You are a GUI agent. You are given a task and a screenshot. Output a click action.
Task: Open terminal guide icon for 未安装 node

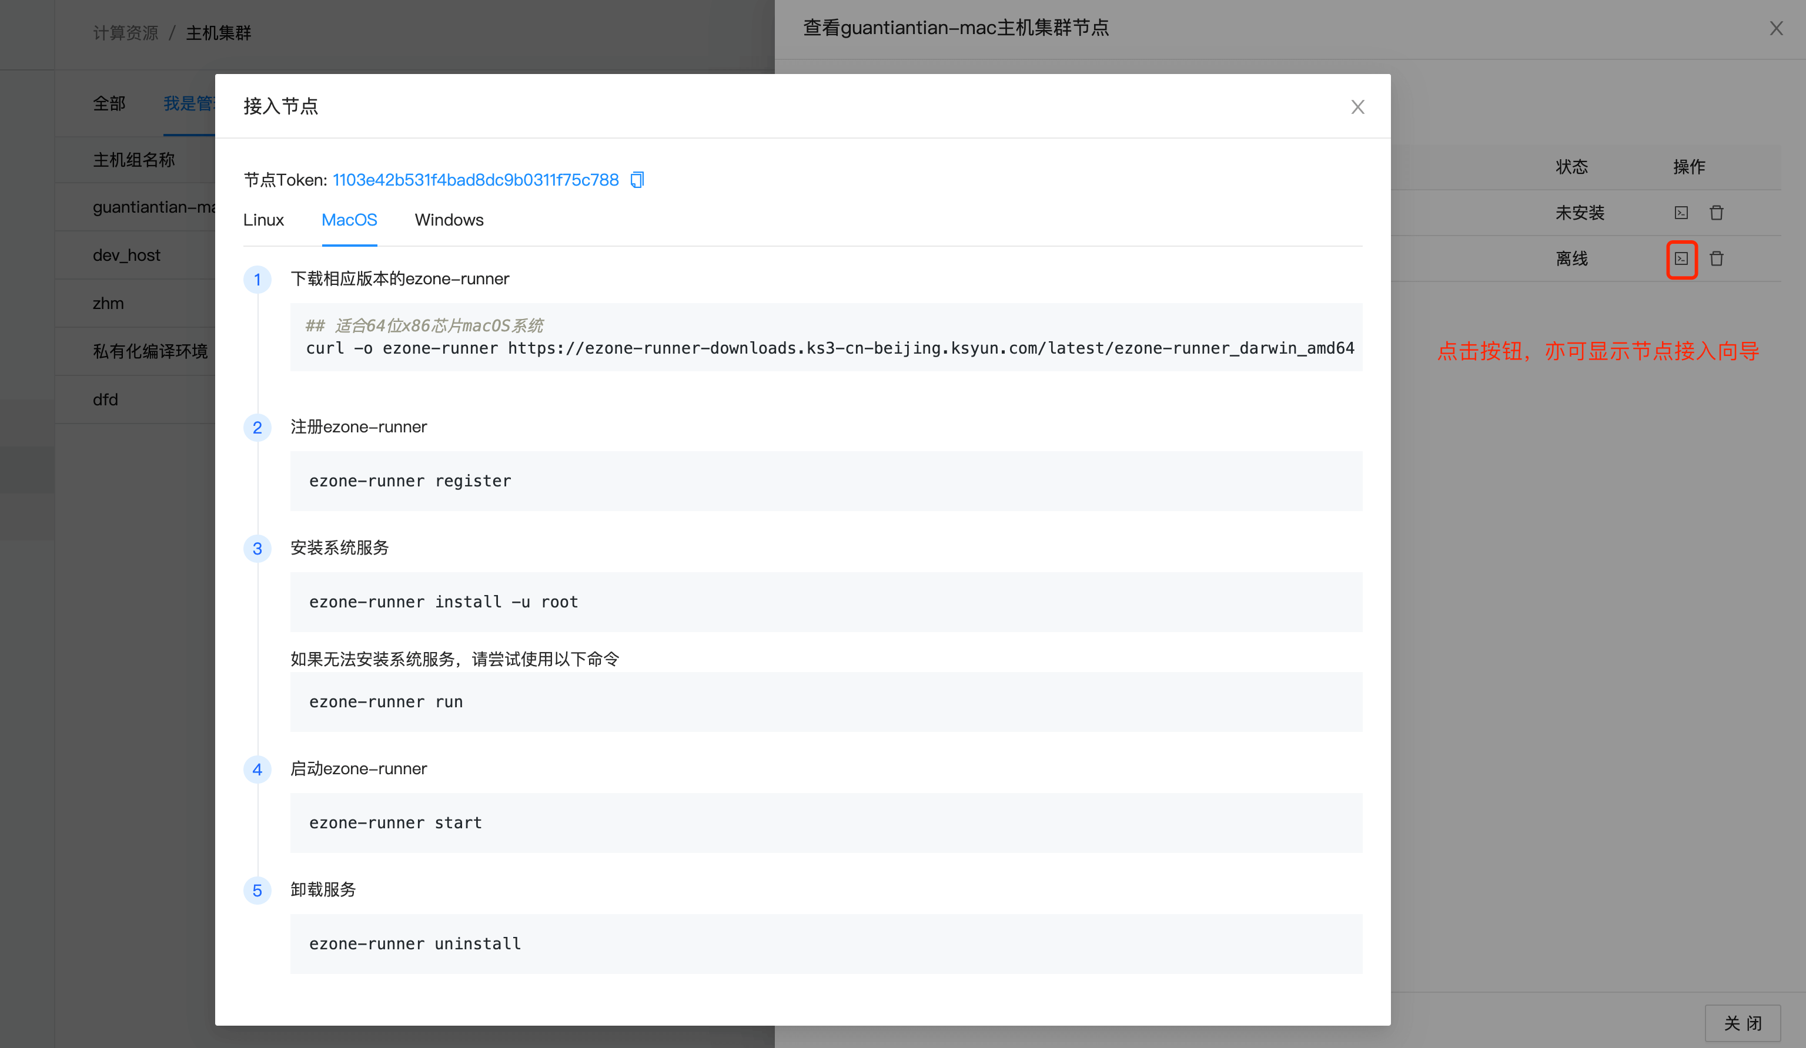pyautogui.click(x=1681, y=213)
